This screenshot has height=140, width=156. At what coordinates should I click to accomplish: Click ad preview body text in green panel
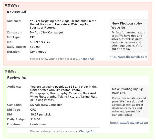[x=129, y=106]
